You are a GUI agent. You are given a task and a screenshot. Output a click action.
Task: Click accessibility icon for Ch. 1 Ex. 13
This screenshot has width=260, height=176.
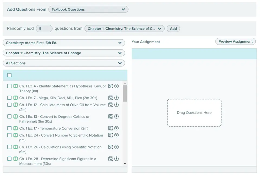click(116, 117)
